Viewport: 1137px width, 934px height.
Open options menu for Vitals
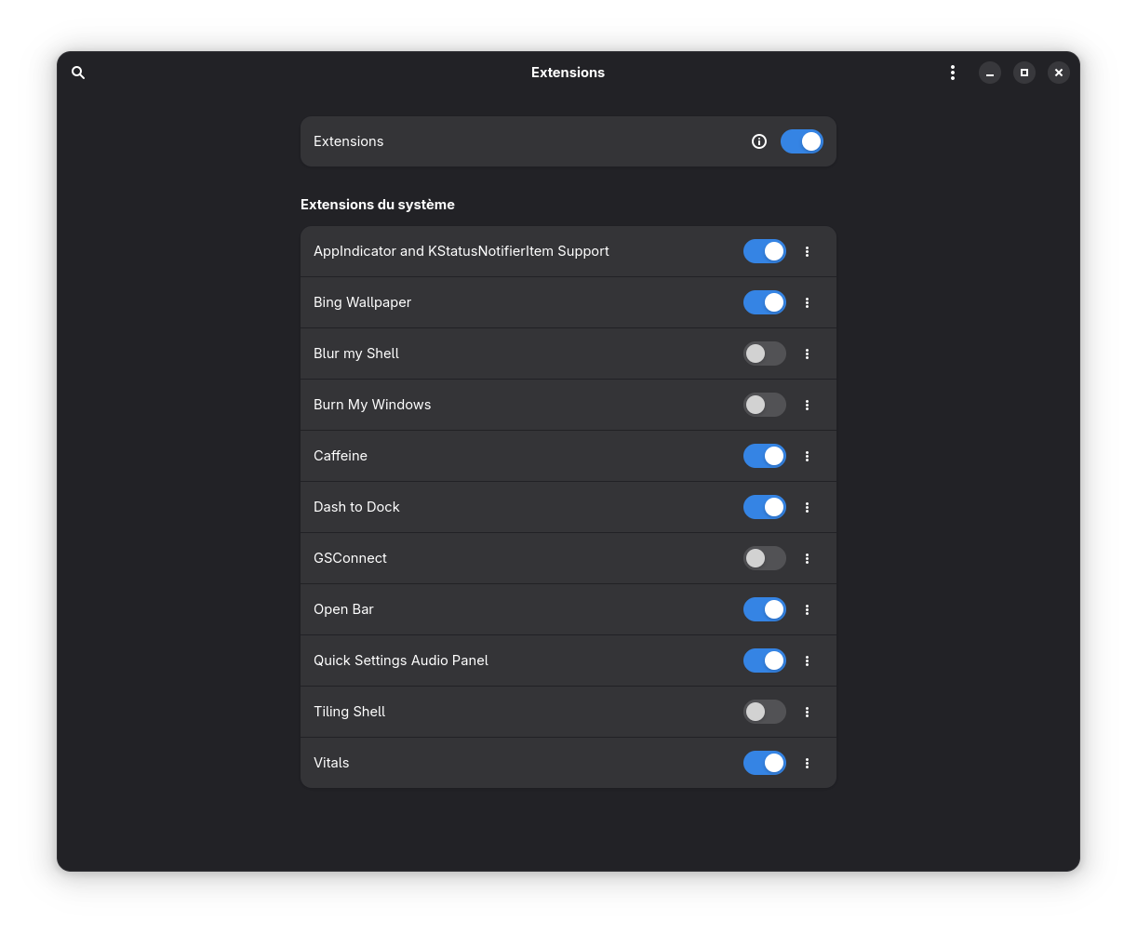point(808,763)
